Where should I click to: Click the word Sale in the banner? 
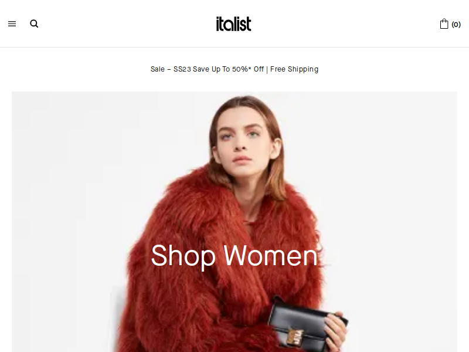click(x=158, y=69)
